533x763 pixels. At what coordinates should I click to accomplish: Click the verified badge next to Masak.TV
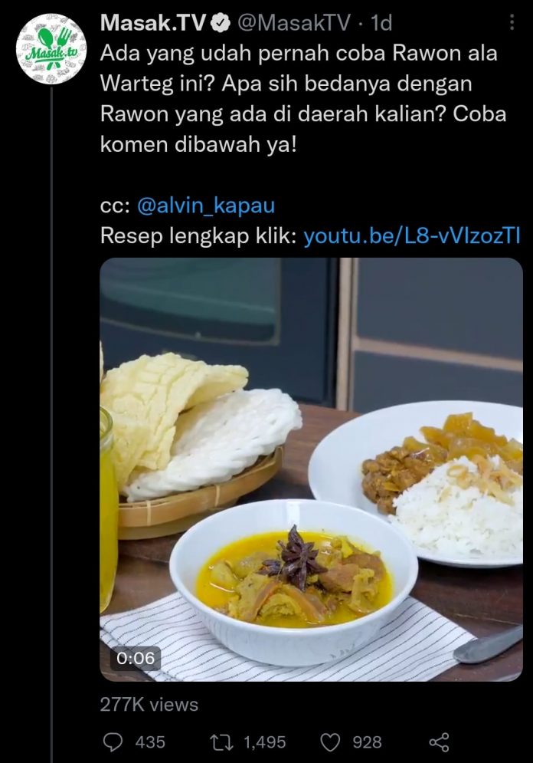pyautogui.click(x=221, y=23)
